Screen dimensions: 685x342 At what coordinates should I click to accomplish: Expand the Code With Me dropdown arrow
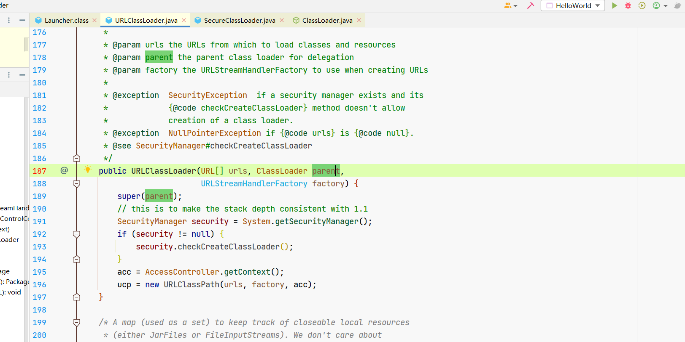(x=515, y=6)
